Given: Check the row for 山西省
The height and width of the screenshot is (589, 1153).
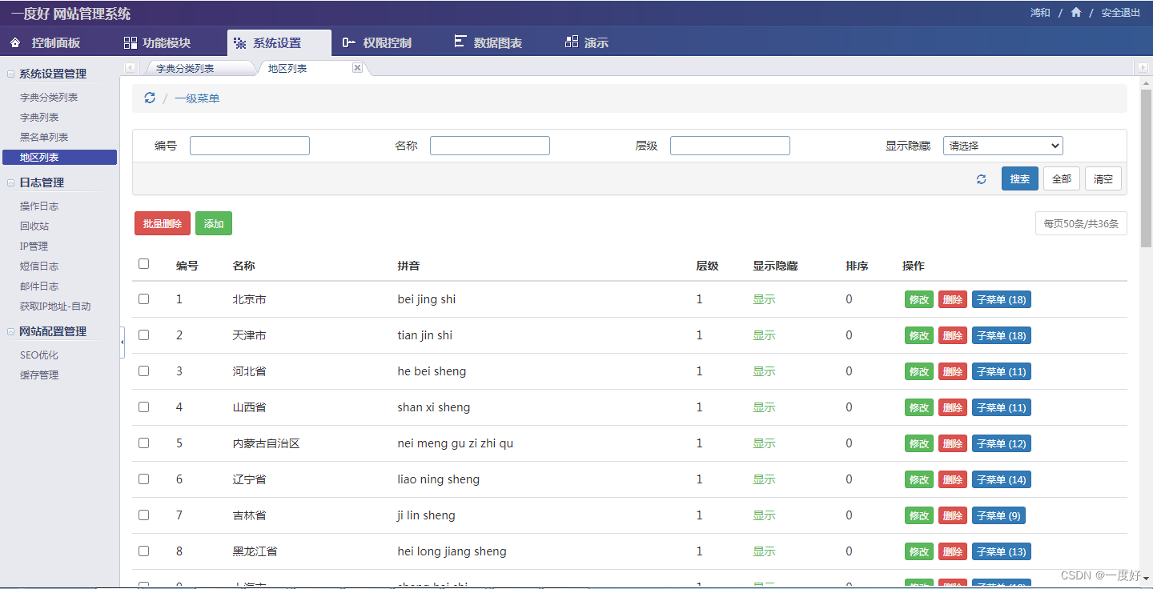Looking at the screenshot, I should tap(143, 407).
